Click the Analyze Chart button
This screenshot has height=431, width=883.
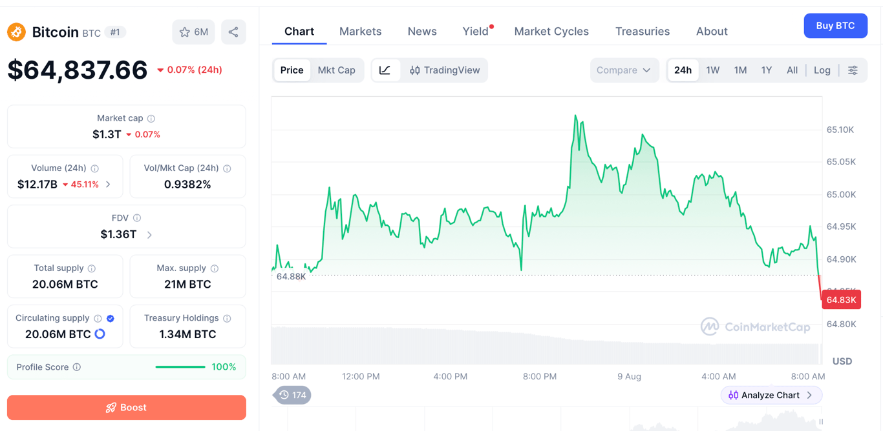[x=771, y=395]
